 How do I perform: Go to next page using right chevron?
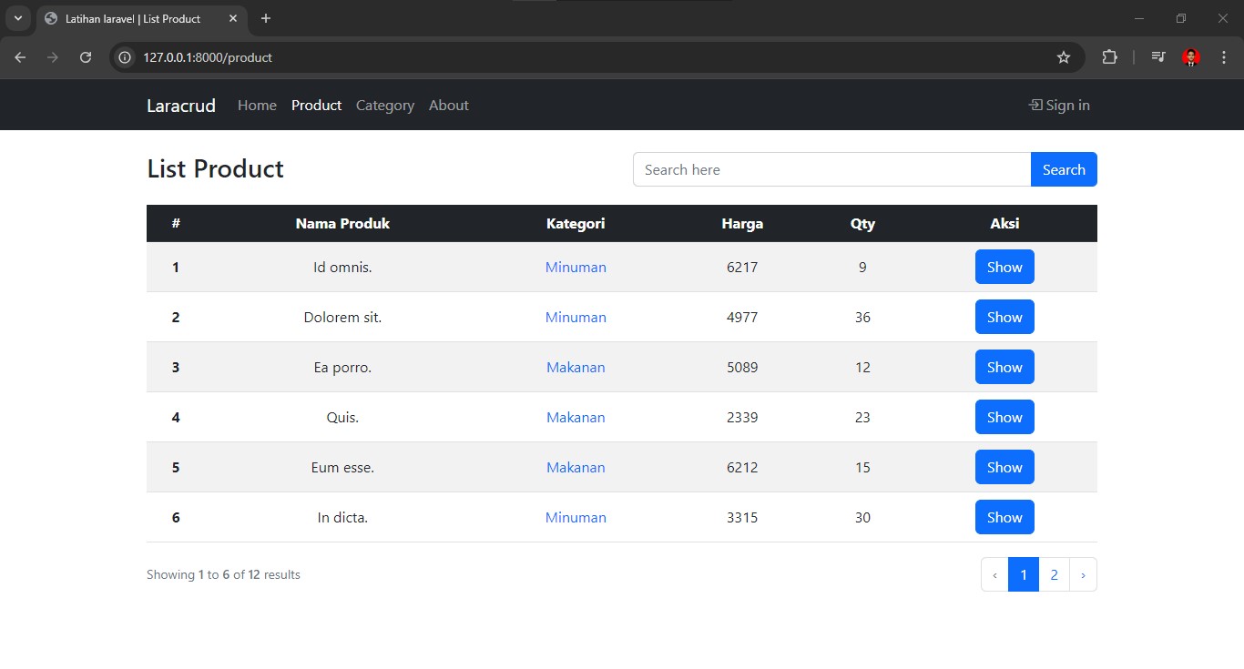(1083, 575)
